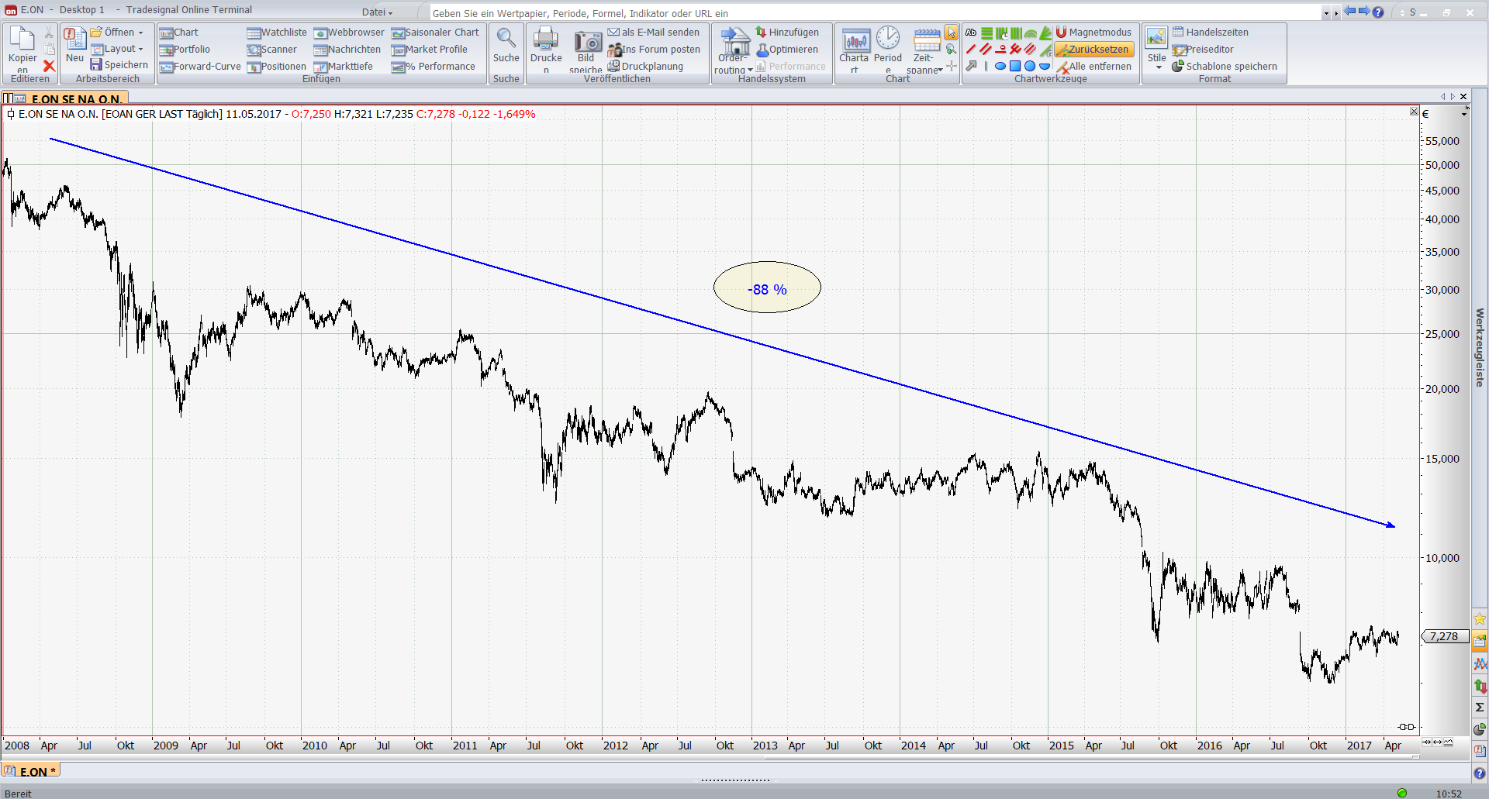The width and height of the screenshot is (1489, 799).
Task: Open the favorites star in sidebar
Action: pos(1480,618)
